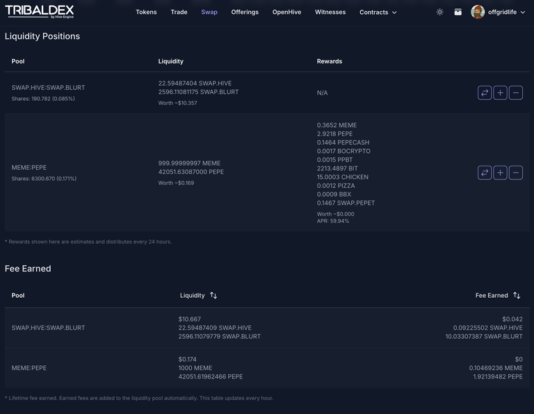
Task: Click 2213.4897 BIT reward entry
Action: [337, 168]
